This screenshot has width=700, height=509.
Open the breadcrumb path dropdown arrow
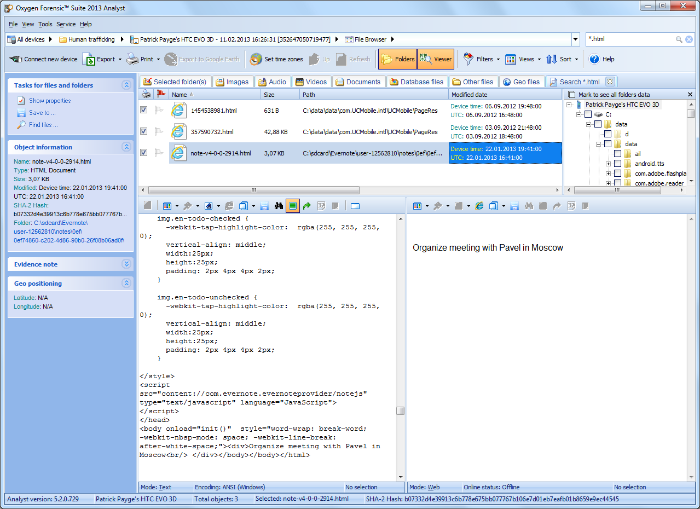point(575,39)
